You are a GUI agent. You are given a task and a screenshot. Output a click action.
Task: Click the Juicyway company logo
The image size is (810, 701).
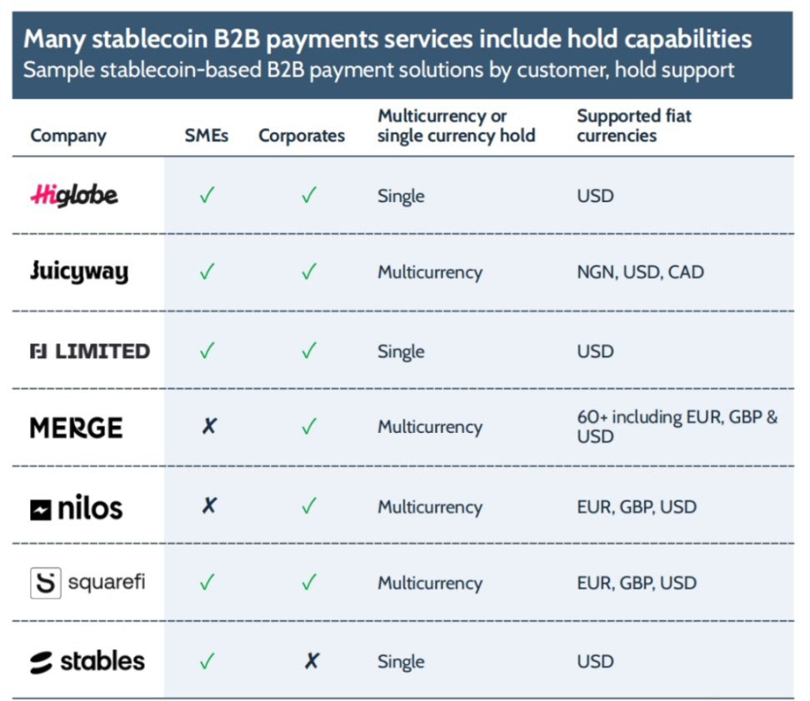79,271
